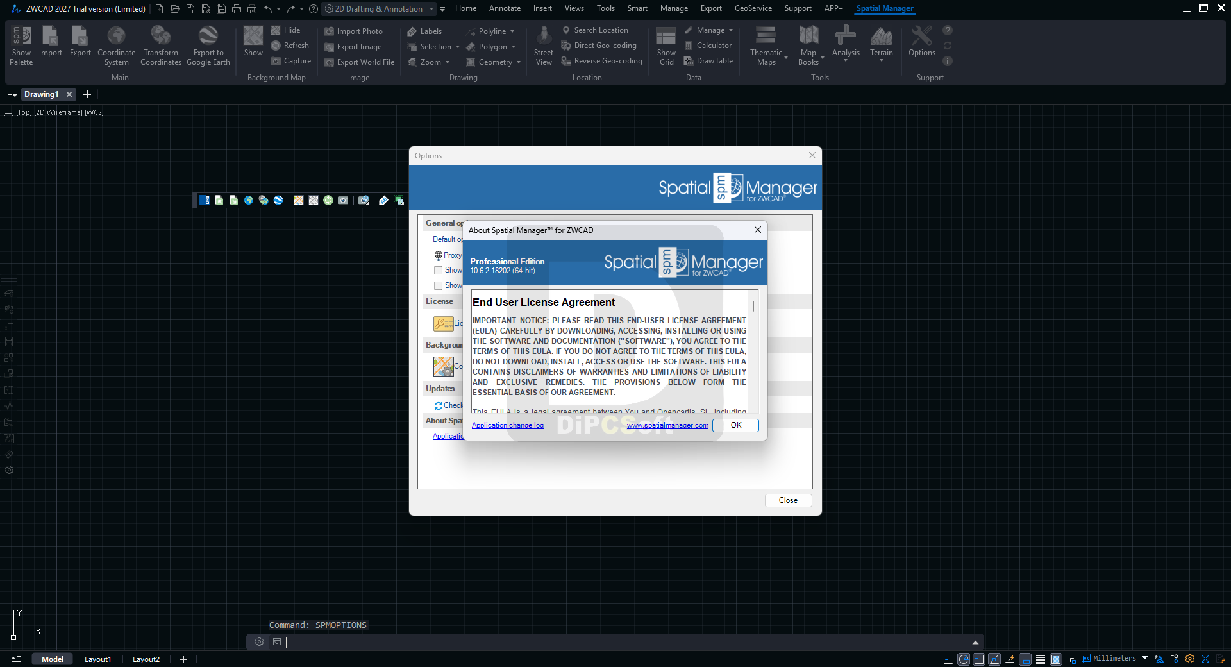The height and width of the screenshot is (667, 1231).
Task: Click Show background map icon
Action: (253, 41)
